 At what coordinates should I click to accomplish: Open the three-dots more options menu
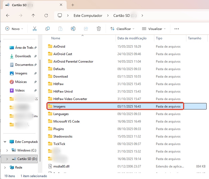pyautogui.click(x=176, y=29)
